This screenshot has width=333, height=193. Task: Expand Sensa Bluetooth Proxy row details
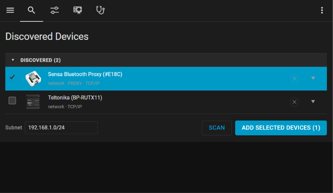[x=313, y=78]
